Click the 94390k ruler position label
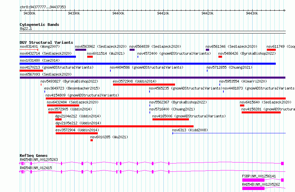This screenshot has height=192, width=295. click(x=74, y=13)
